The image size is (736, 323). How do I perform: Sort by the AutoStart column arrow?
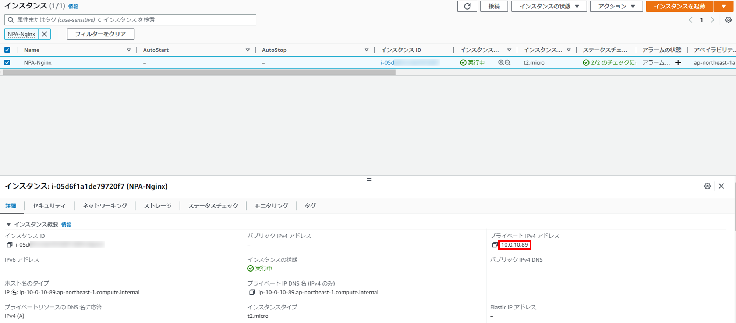(247, 50)
